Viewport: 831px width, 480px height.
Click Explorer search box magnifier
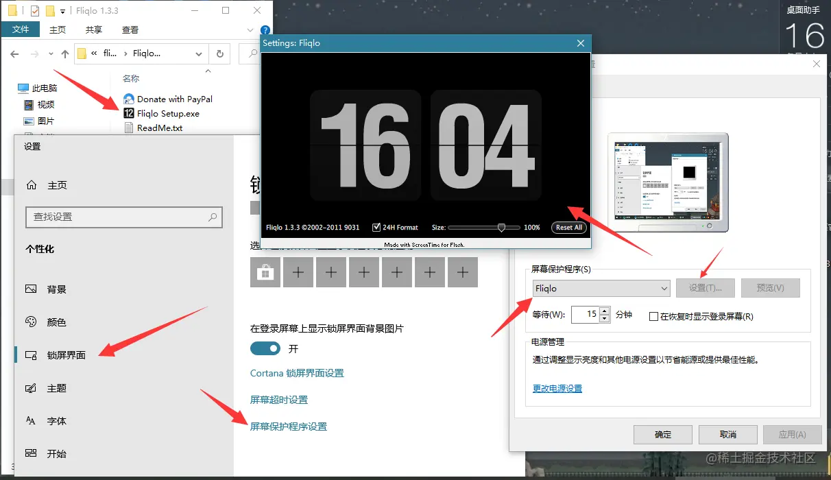tap(252, 53)
